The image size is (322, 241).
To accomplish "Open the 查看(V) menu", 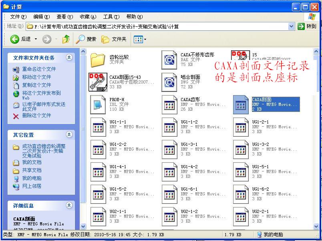I will pos(65,17).
